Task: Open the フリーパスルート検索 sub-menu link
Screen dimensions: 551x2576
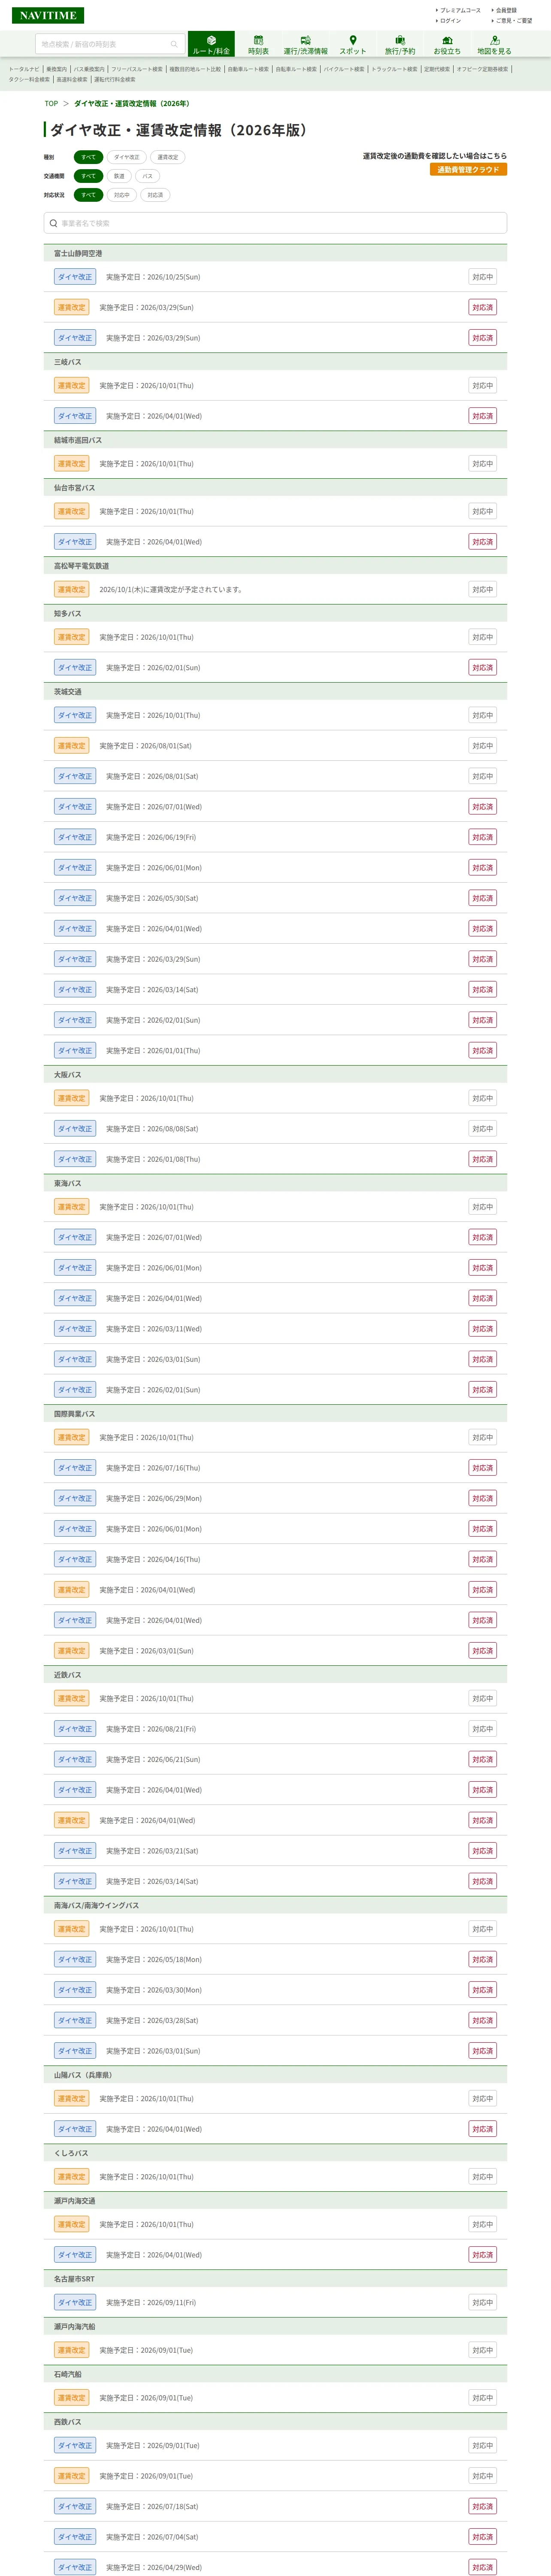Action: click(137, 69)
